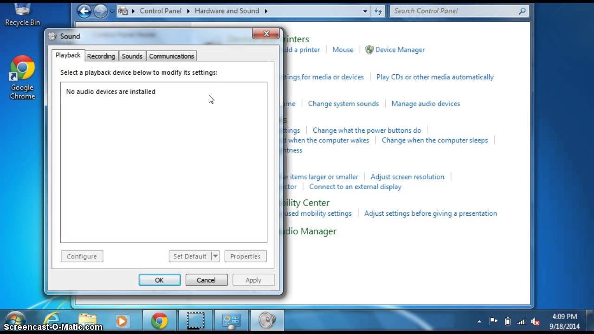Expand the Set Default dropdown arrow

(x=215, y=256)
